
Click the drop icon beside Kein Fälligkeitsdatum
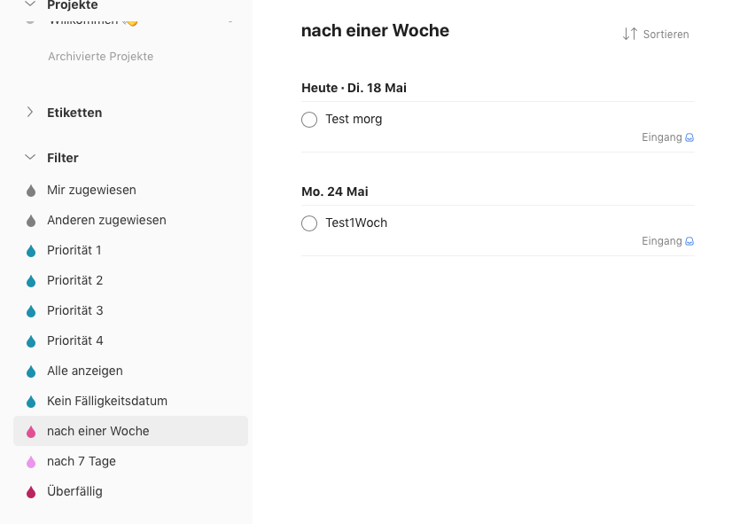click(x=31, y=401)
